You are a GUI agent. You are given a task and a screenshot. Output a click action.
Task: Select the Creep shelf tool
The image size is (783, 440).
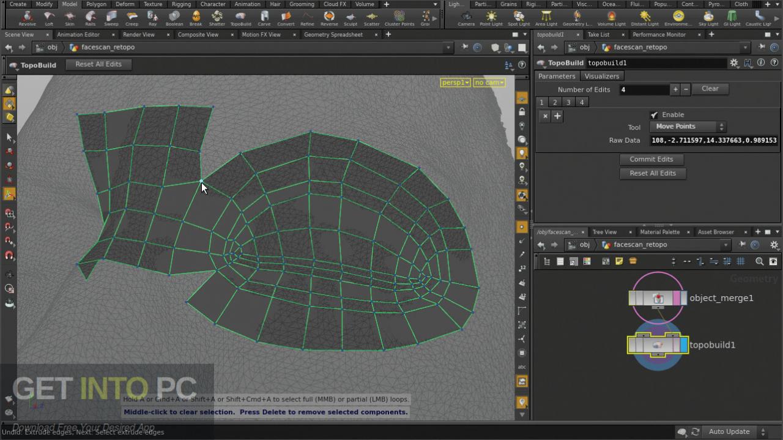click(x=132, y=18)
